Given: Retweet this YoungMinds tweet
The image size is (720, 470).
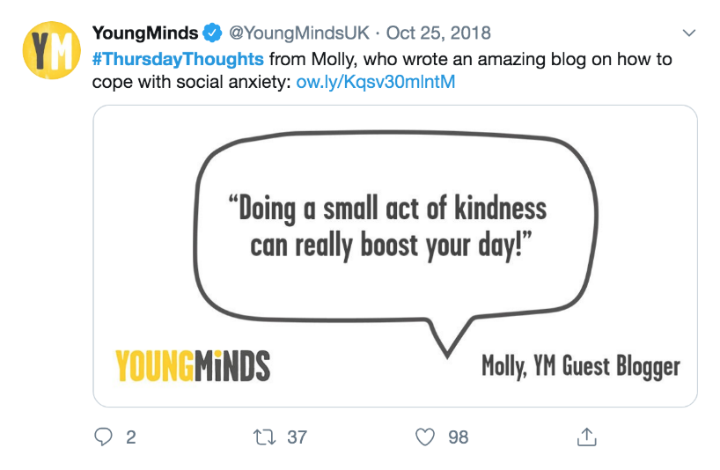Looking at the screenshot, I should click(265, 437).
